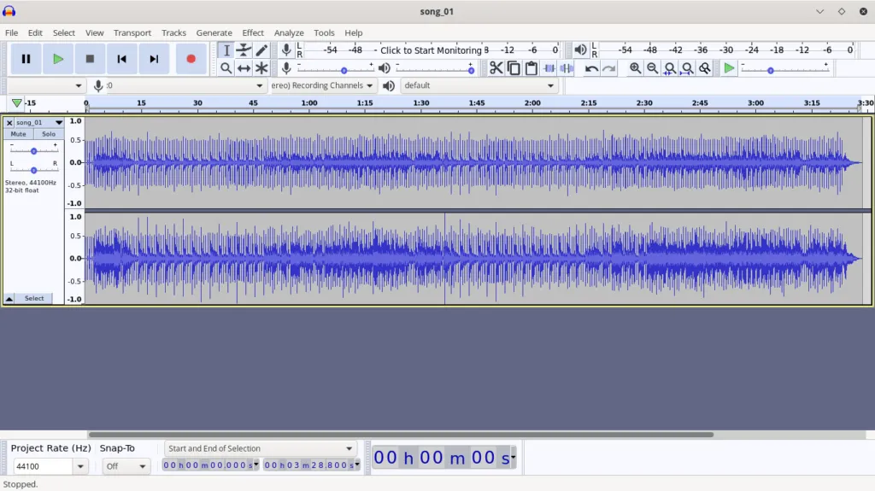Click Skip to End button

[154, 59]
